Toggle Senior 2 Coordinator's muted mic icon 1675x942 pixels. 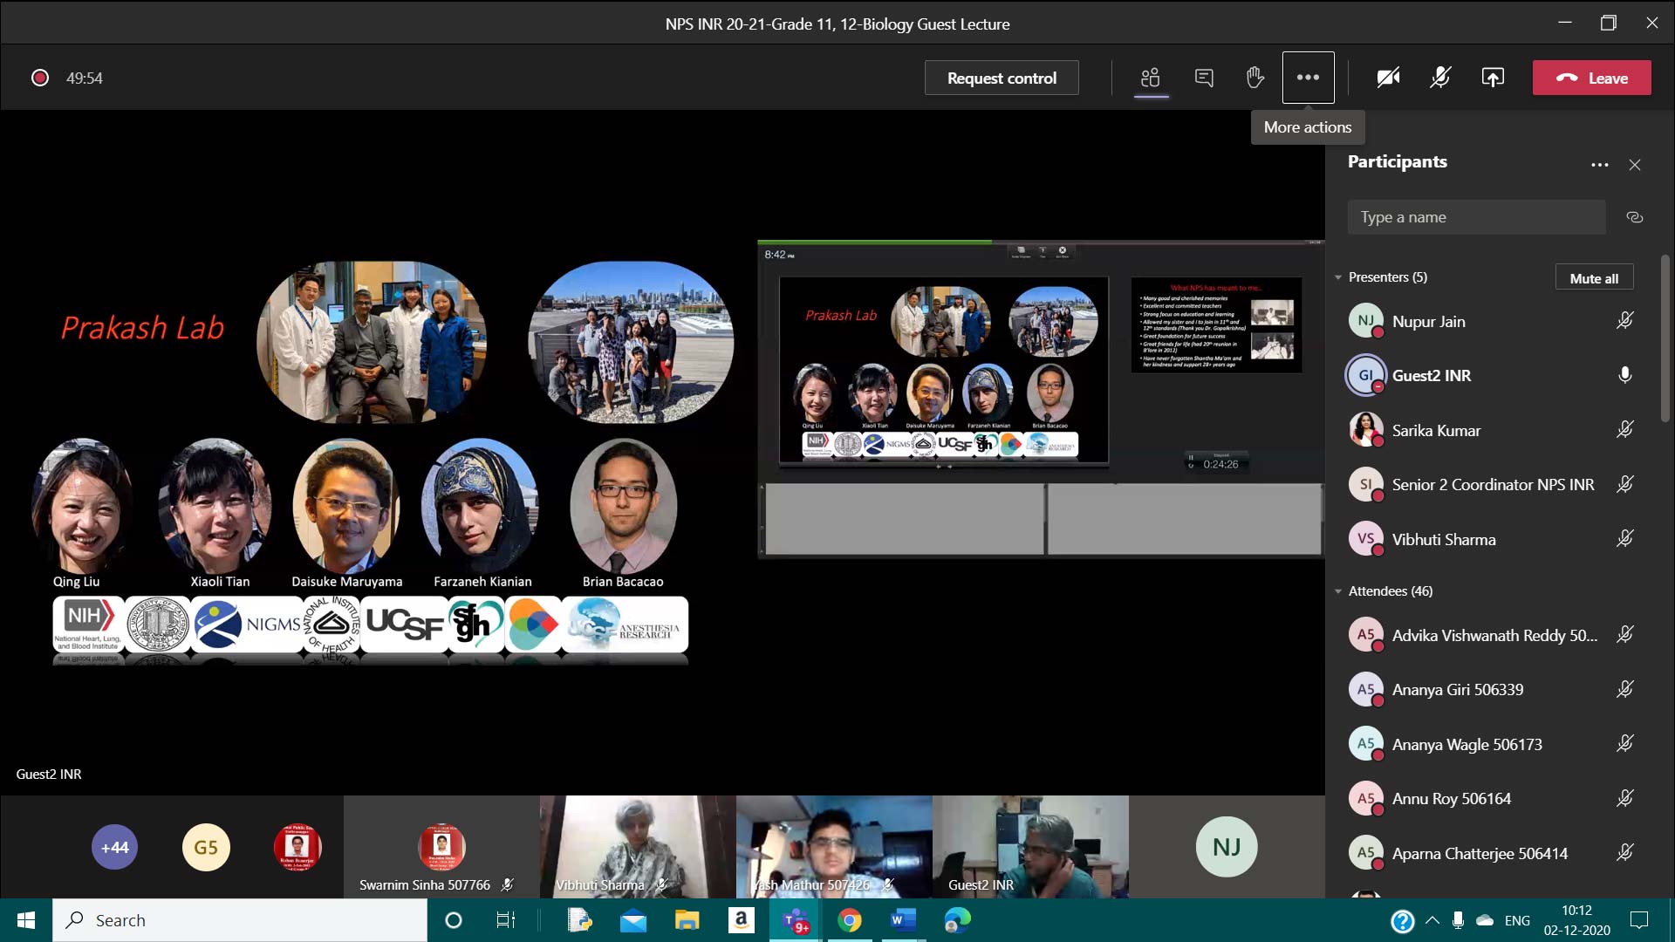(1624, 484)
